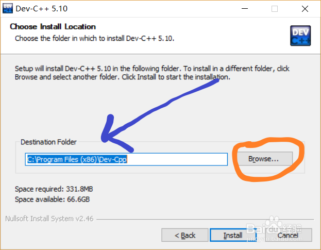Click the 'Setup will install Dev-C++' instruction text
The width and height of the screenshot is (321, 250).
tap(152, 73)
